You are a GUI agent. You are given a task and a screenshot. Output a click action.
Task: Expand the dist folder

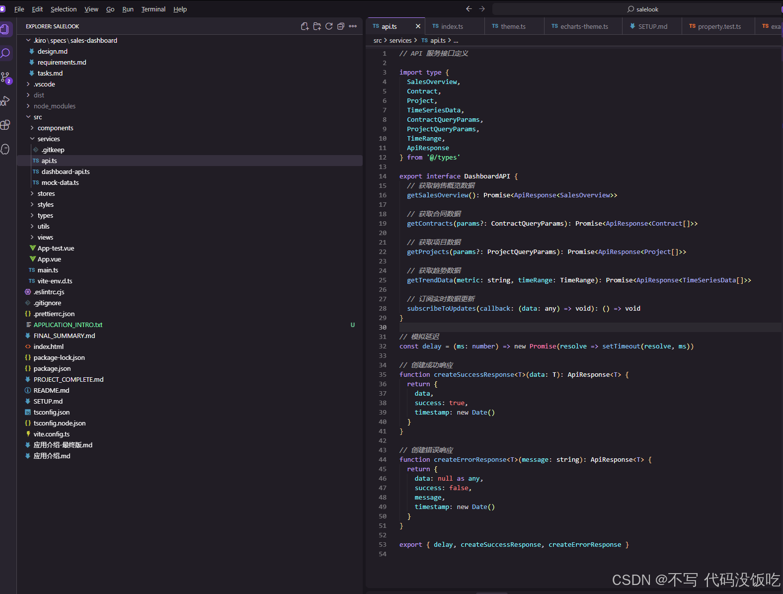pyautogui.click(x=28, y=95)
